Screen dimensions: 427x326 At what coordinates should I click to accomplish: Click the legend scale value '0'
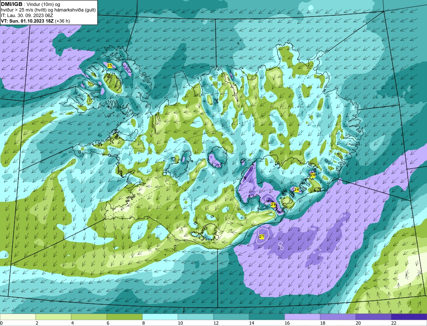click(1, 323)
